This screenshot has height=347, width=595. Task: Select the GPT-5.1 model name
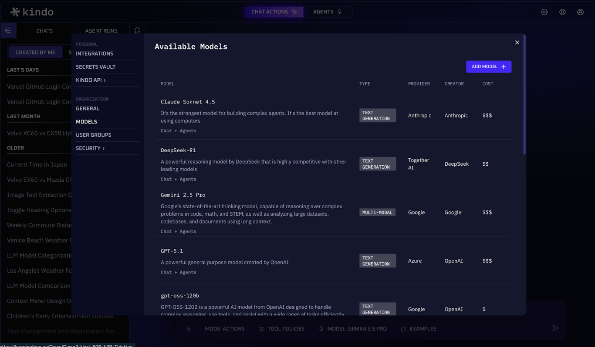pos(172,251)
